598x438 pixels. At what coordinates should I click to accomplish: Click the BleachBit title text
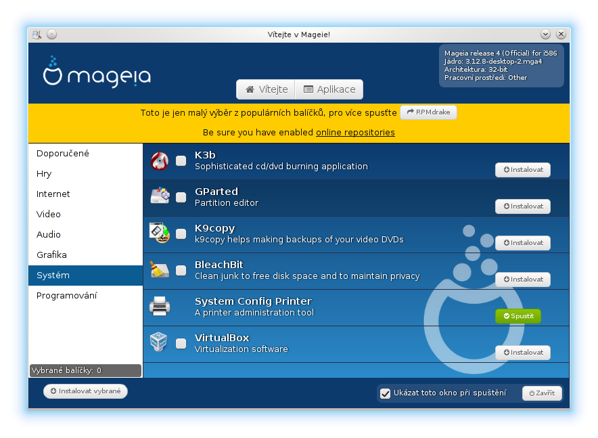[219, 265]
